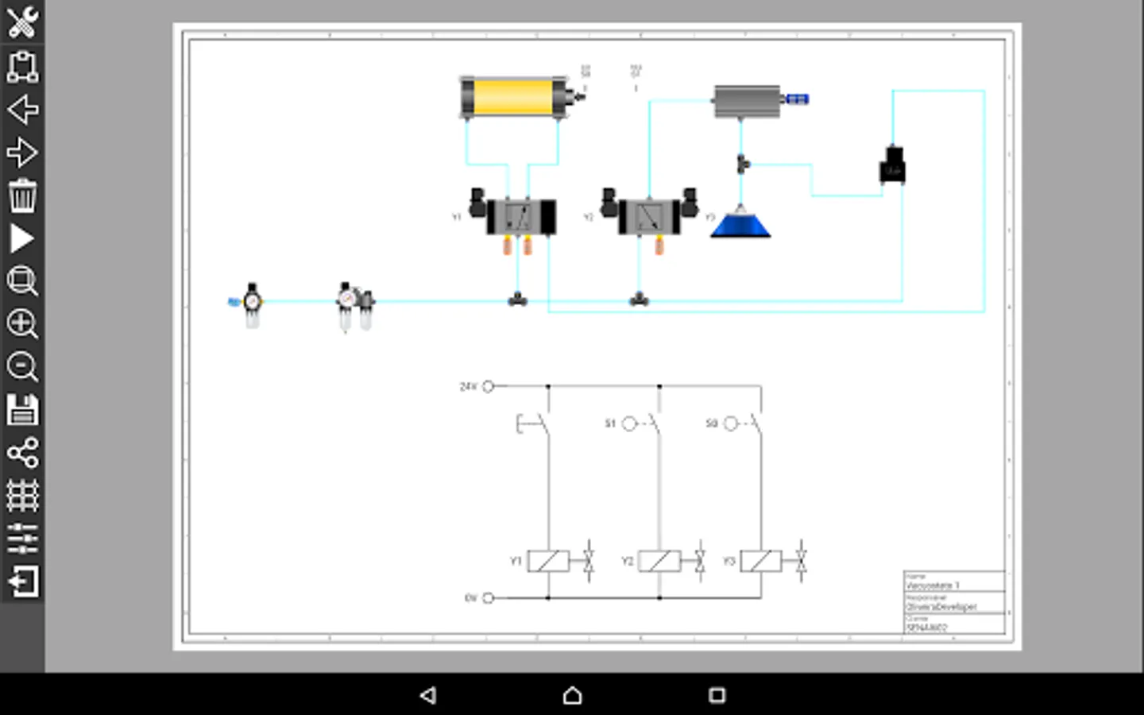Open the component connection diagram icon
The width and height of the screenshot is (1144, 715).
(22, 67)
